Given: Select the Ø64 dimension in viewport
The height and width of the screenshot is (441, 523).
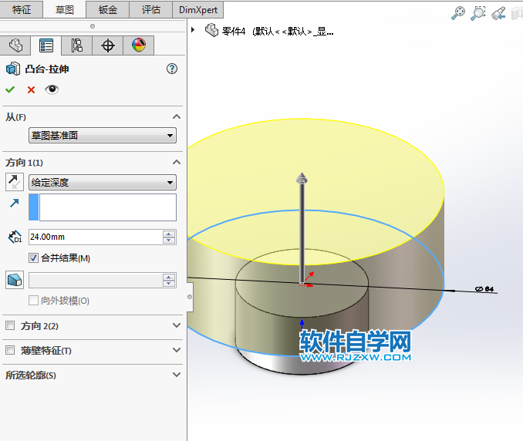Looking at the screenshot, I should tap(484, 288).
